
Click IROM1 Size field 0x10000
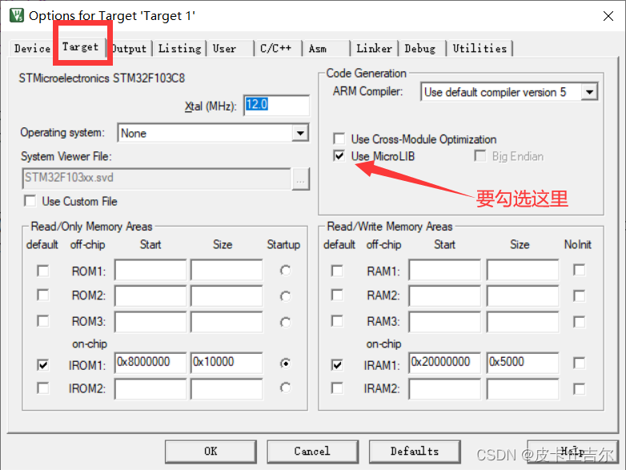227,363
